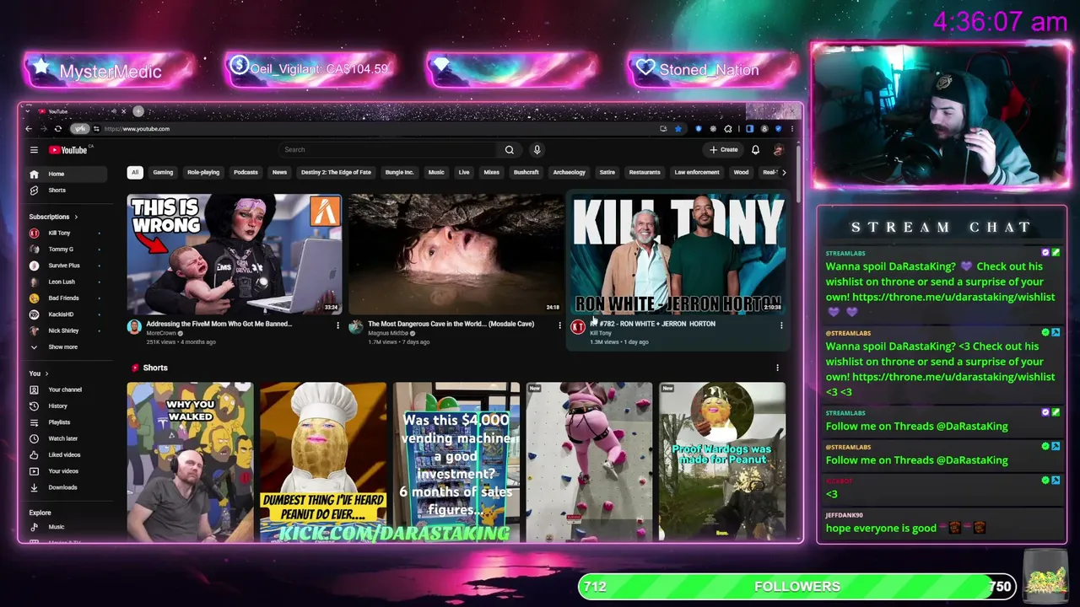Reload the page in the browser

(57, 129)
